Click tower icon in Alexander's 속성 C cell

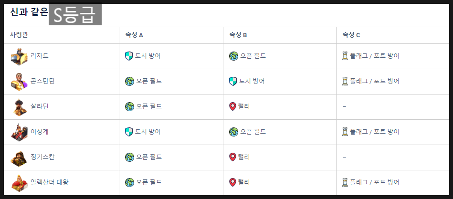[345, 183]
